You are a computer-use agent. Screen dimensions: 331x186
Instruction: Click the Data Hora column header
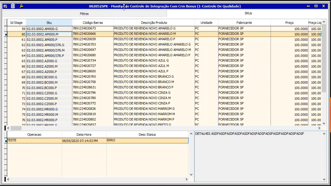pyautogui.click(x=84, y=134)
